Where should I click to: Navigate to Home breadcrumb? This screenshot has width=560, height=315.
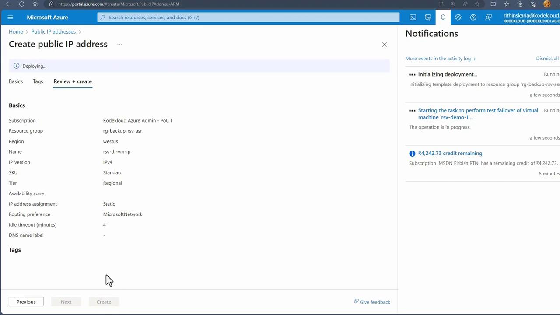tap(16, 32)
